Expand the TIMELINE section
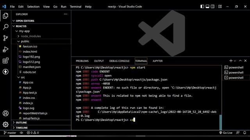Image resolution: width=250 pixels, height=140 pixels. coord(41,128)
